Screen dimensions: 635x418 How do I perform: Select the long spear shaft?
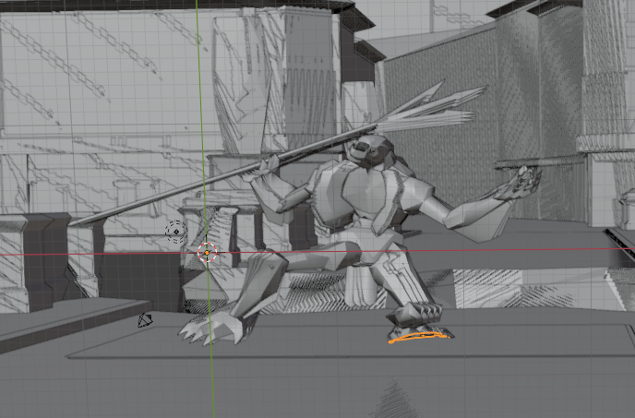tap(222, 173)
